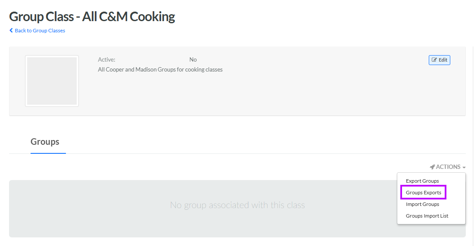
Task: Click the No group associated message
Action: (237, 205)
